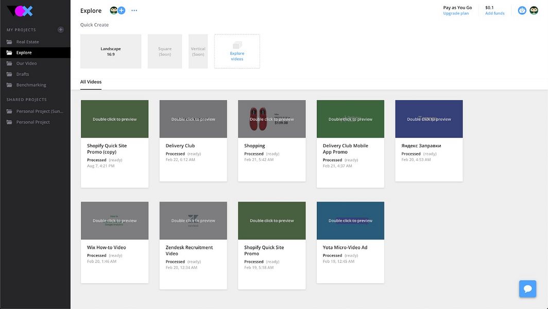Open the Explore videos tile
This screenshot has width=548, height=309.
tap(237, 51)
